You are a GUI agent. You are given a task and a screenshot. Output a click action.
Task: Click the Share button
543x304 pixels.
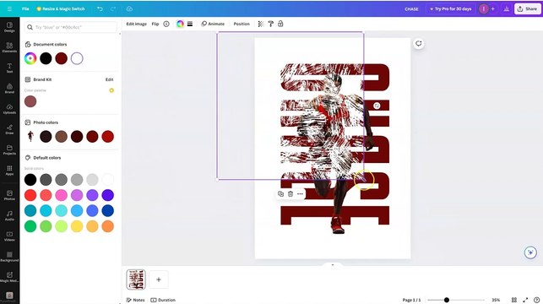click(528, 9)
